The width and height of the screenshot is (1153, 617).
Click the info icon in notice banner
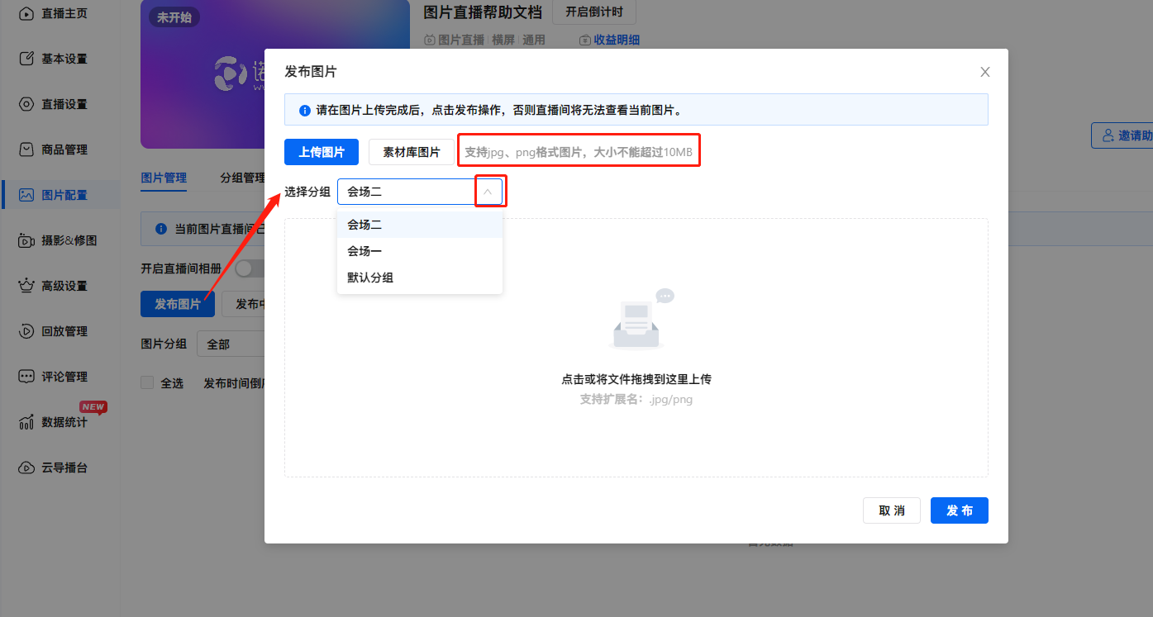point(305,110)
